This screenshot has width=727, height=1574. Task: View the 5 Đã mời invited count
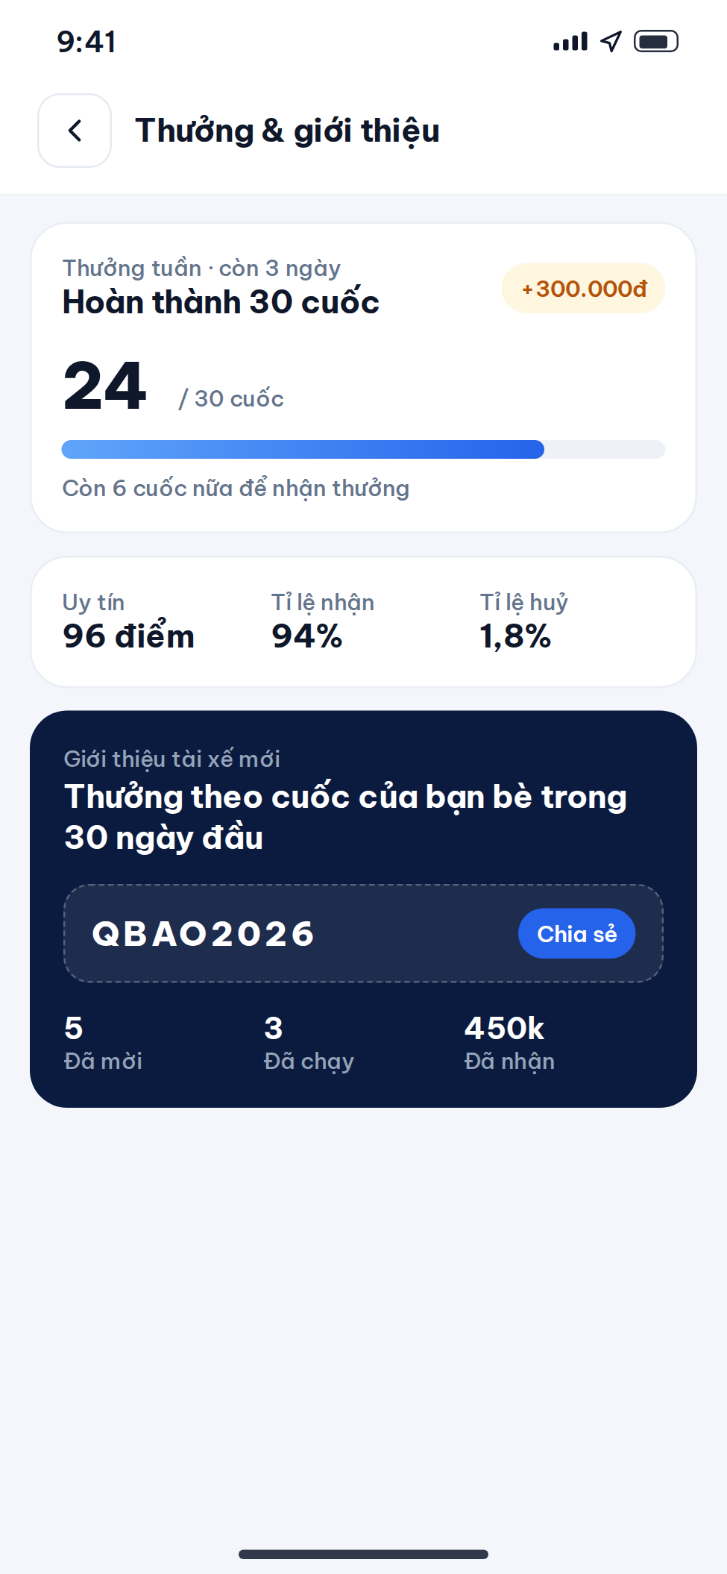tap(103, 1043)
